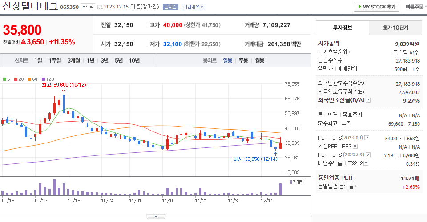Click the 추정PER EPS help question icon
The width and height of the screenshot is (427, 222).
click(x=355, y=147)
